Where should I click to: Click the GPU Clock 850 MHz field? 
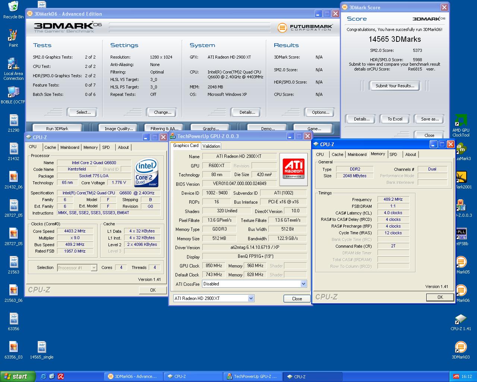click(x=214, y=266)
